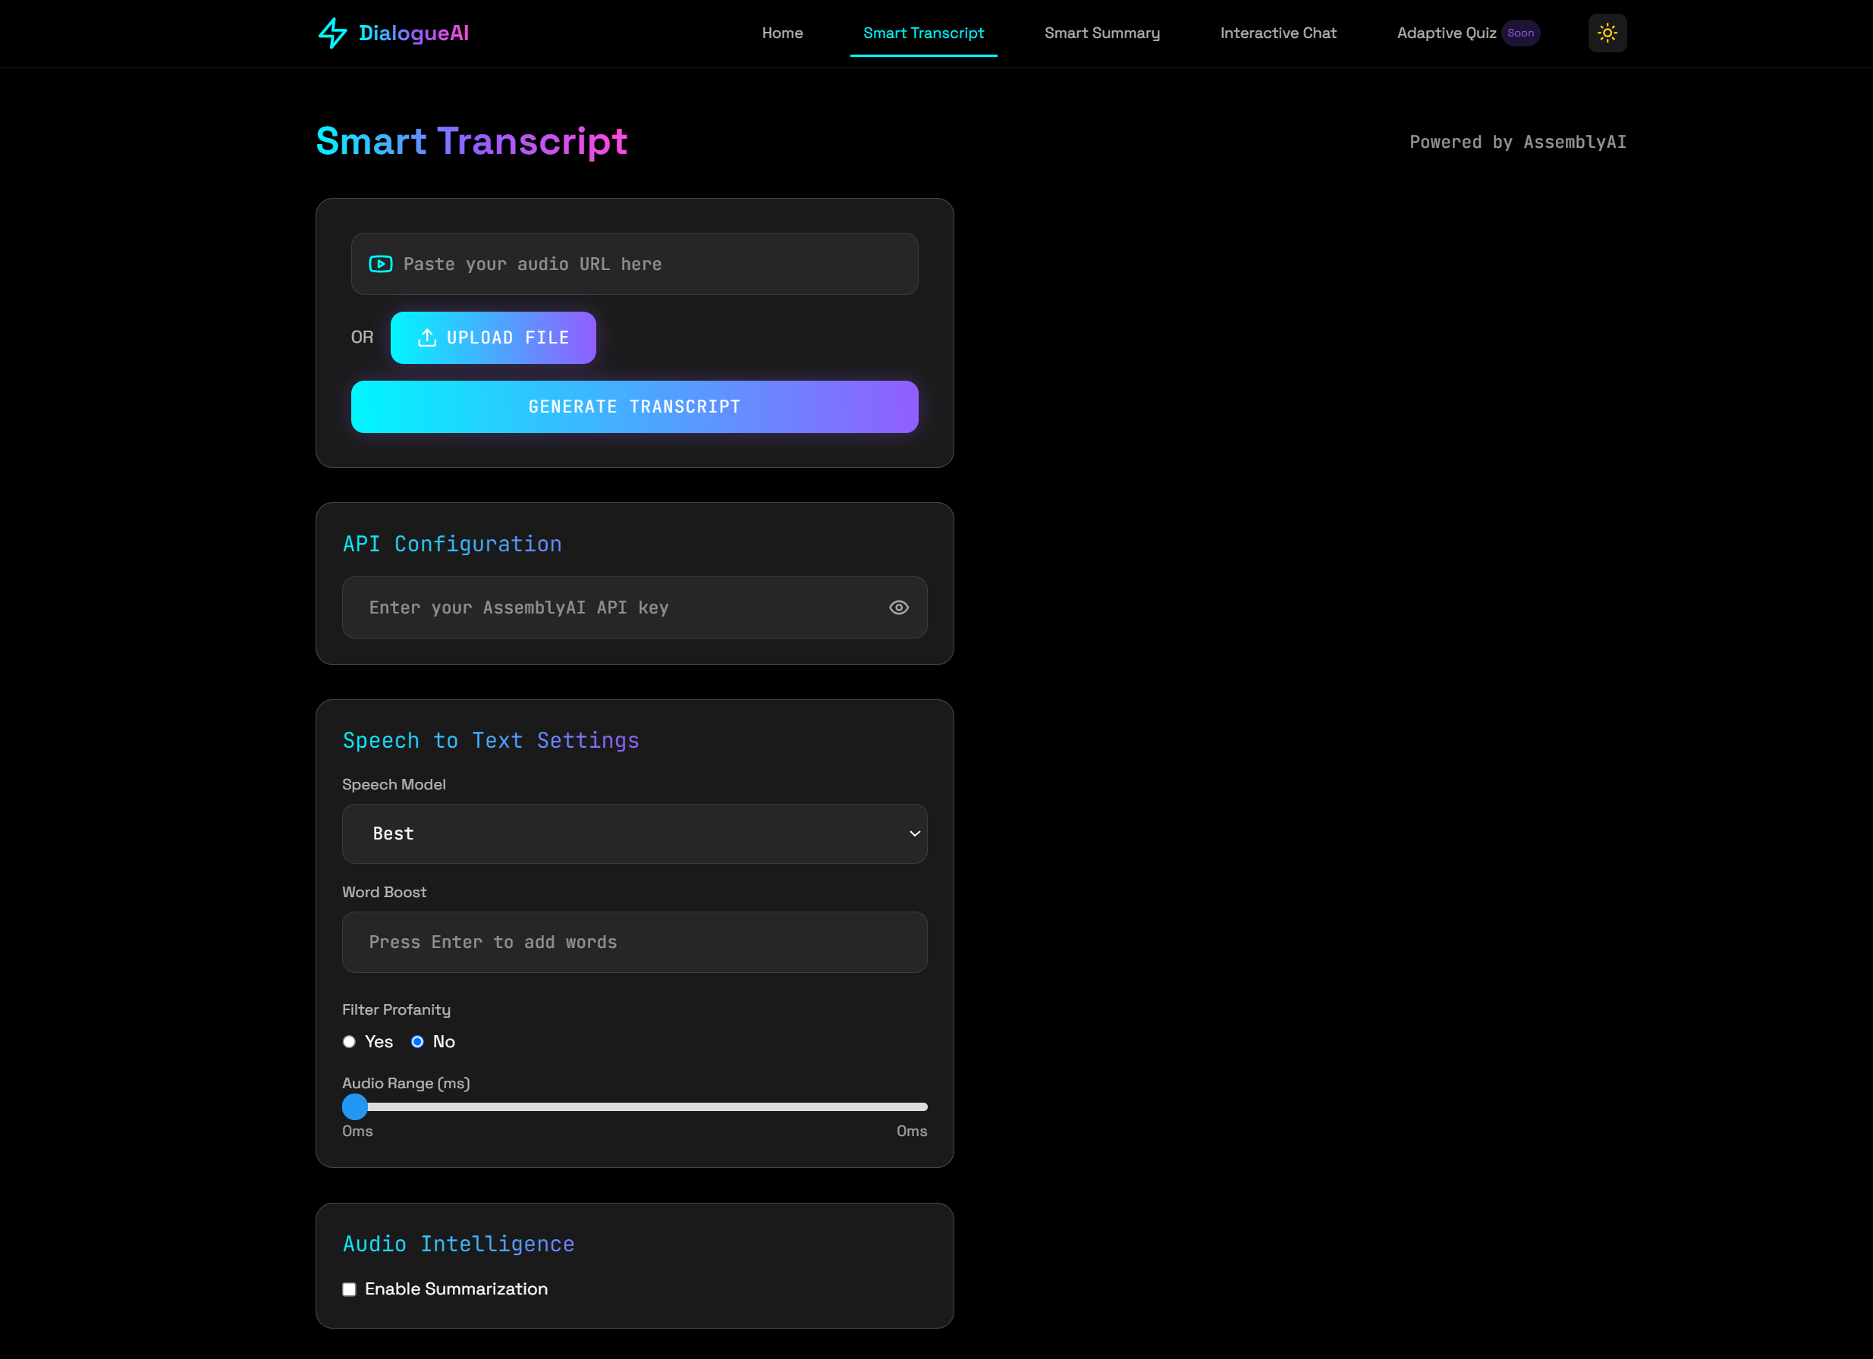
Task: Click the audio URL input field icon
Action: (x=381, y=263)
